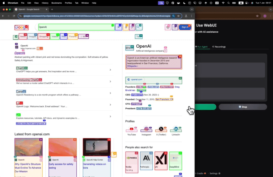Open the Nvidia card under People also search for
273x177 pixels.
[132, 162]
